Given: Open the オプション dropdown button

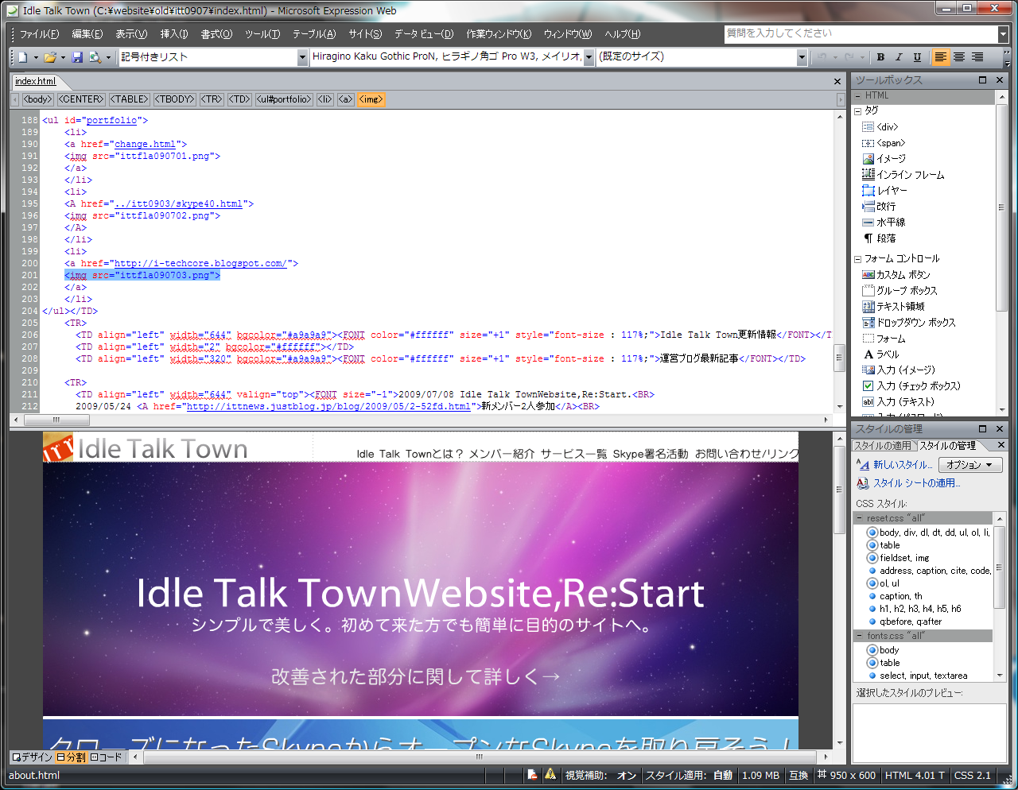Looking at the screenshot, I should point(969,465).
